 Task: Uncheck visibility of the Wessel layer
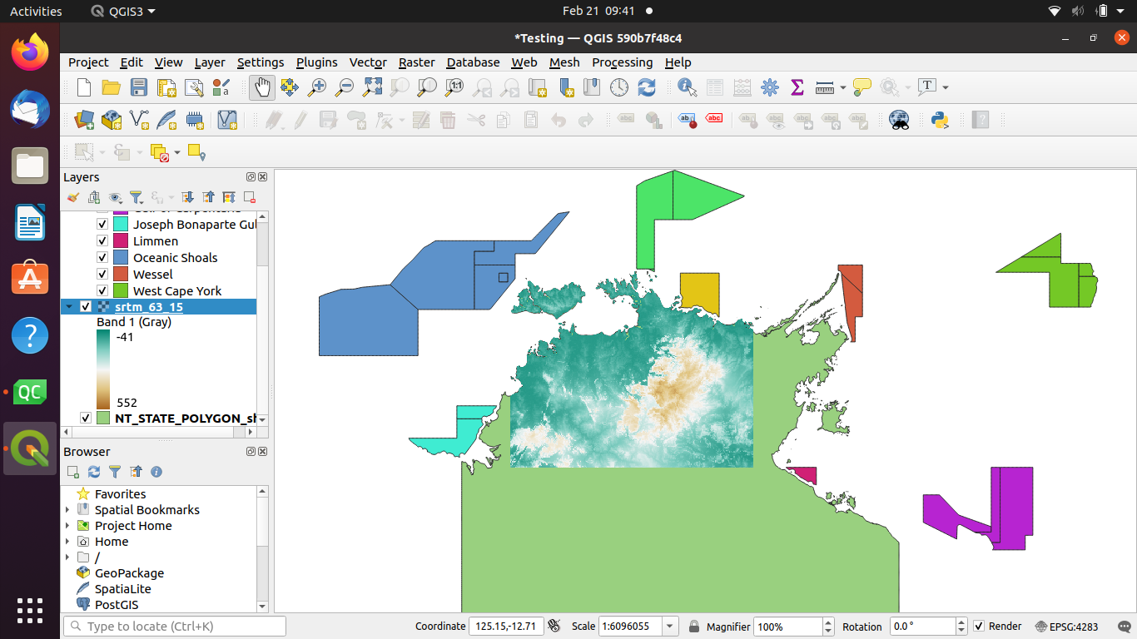pyautogui.click(x=102, y=274)
